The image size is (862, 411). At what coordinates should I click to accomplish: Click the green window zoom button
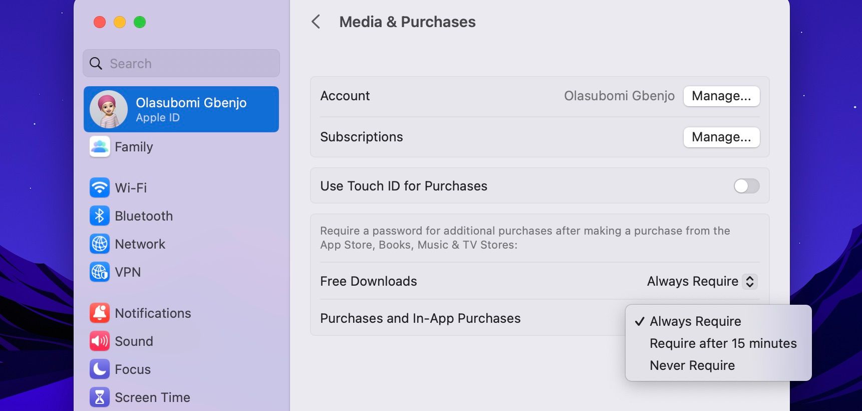140,22
